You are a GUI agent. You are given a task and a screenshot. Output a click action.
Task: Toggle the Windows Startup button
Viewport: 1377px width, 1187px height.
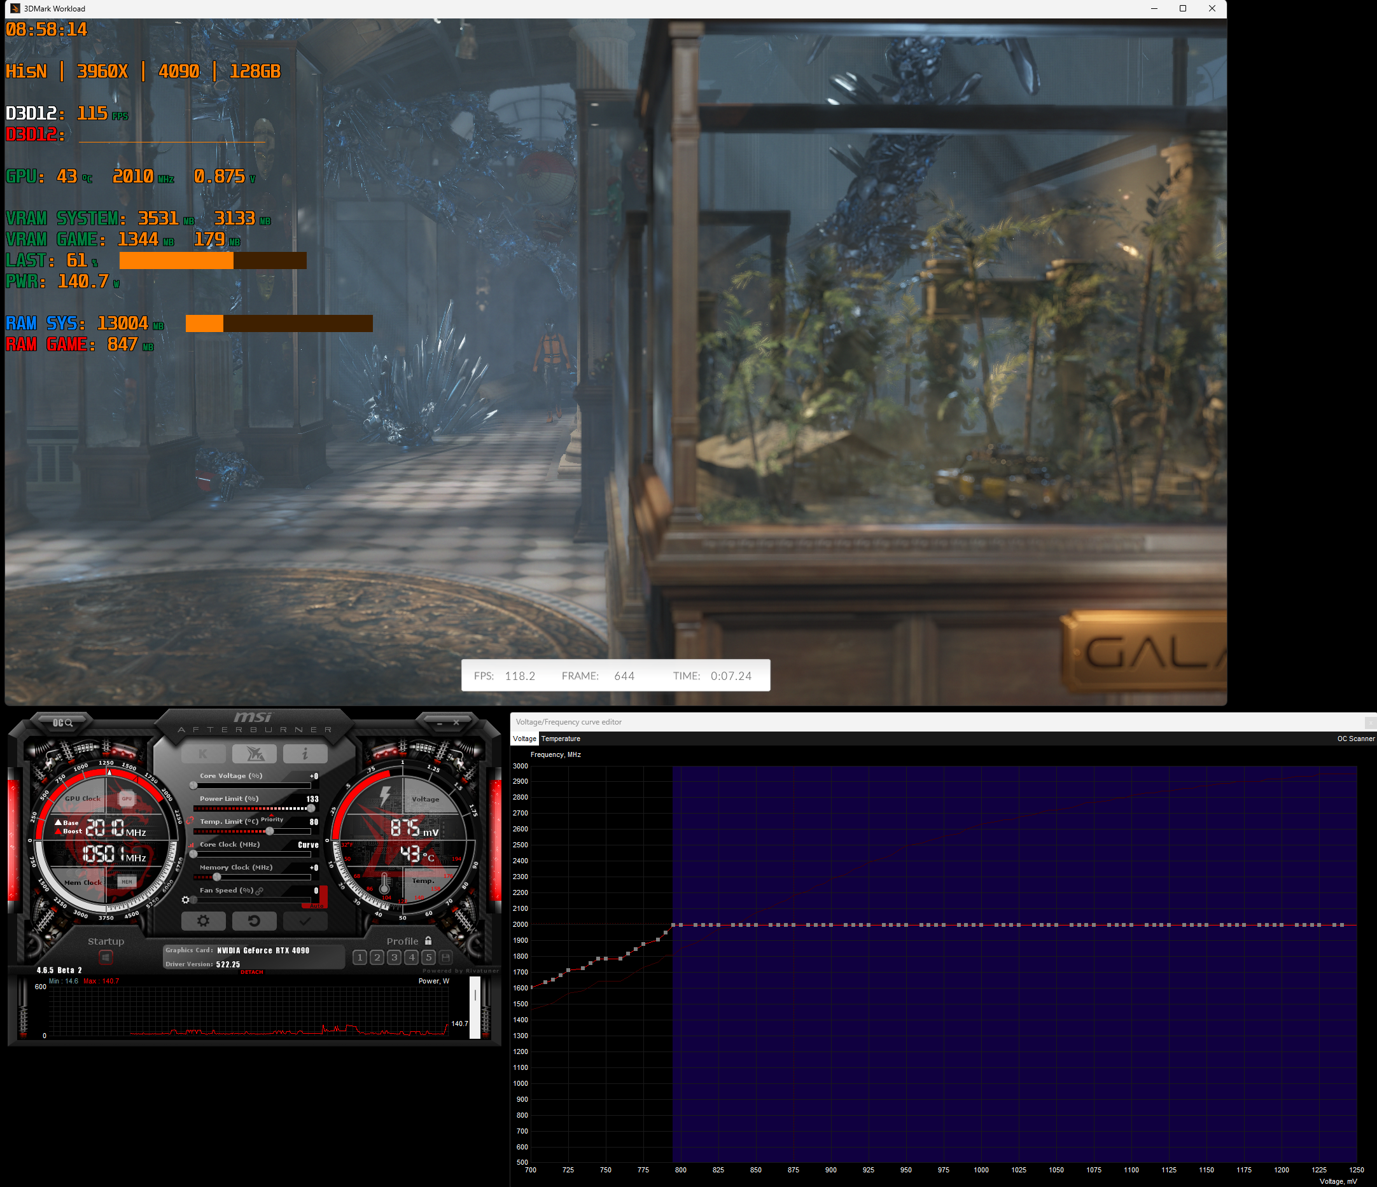pos(106,957)
